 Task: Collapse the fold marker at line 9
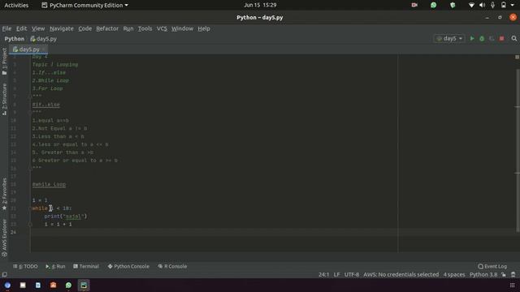[x=30, y=112]
